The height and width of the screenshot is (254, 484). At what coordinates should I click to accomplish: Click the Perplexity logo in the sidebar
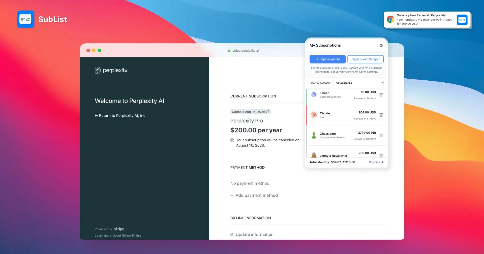(x=111, y=70)
